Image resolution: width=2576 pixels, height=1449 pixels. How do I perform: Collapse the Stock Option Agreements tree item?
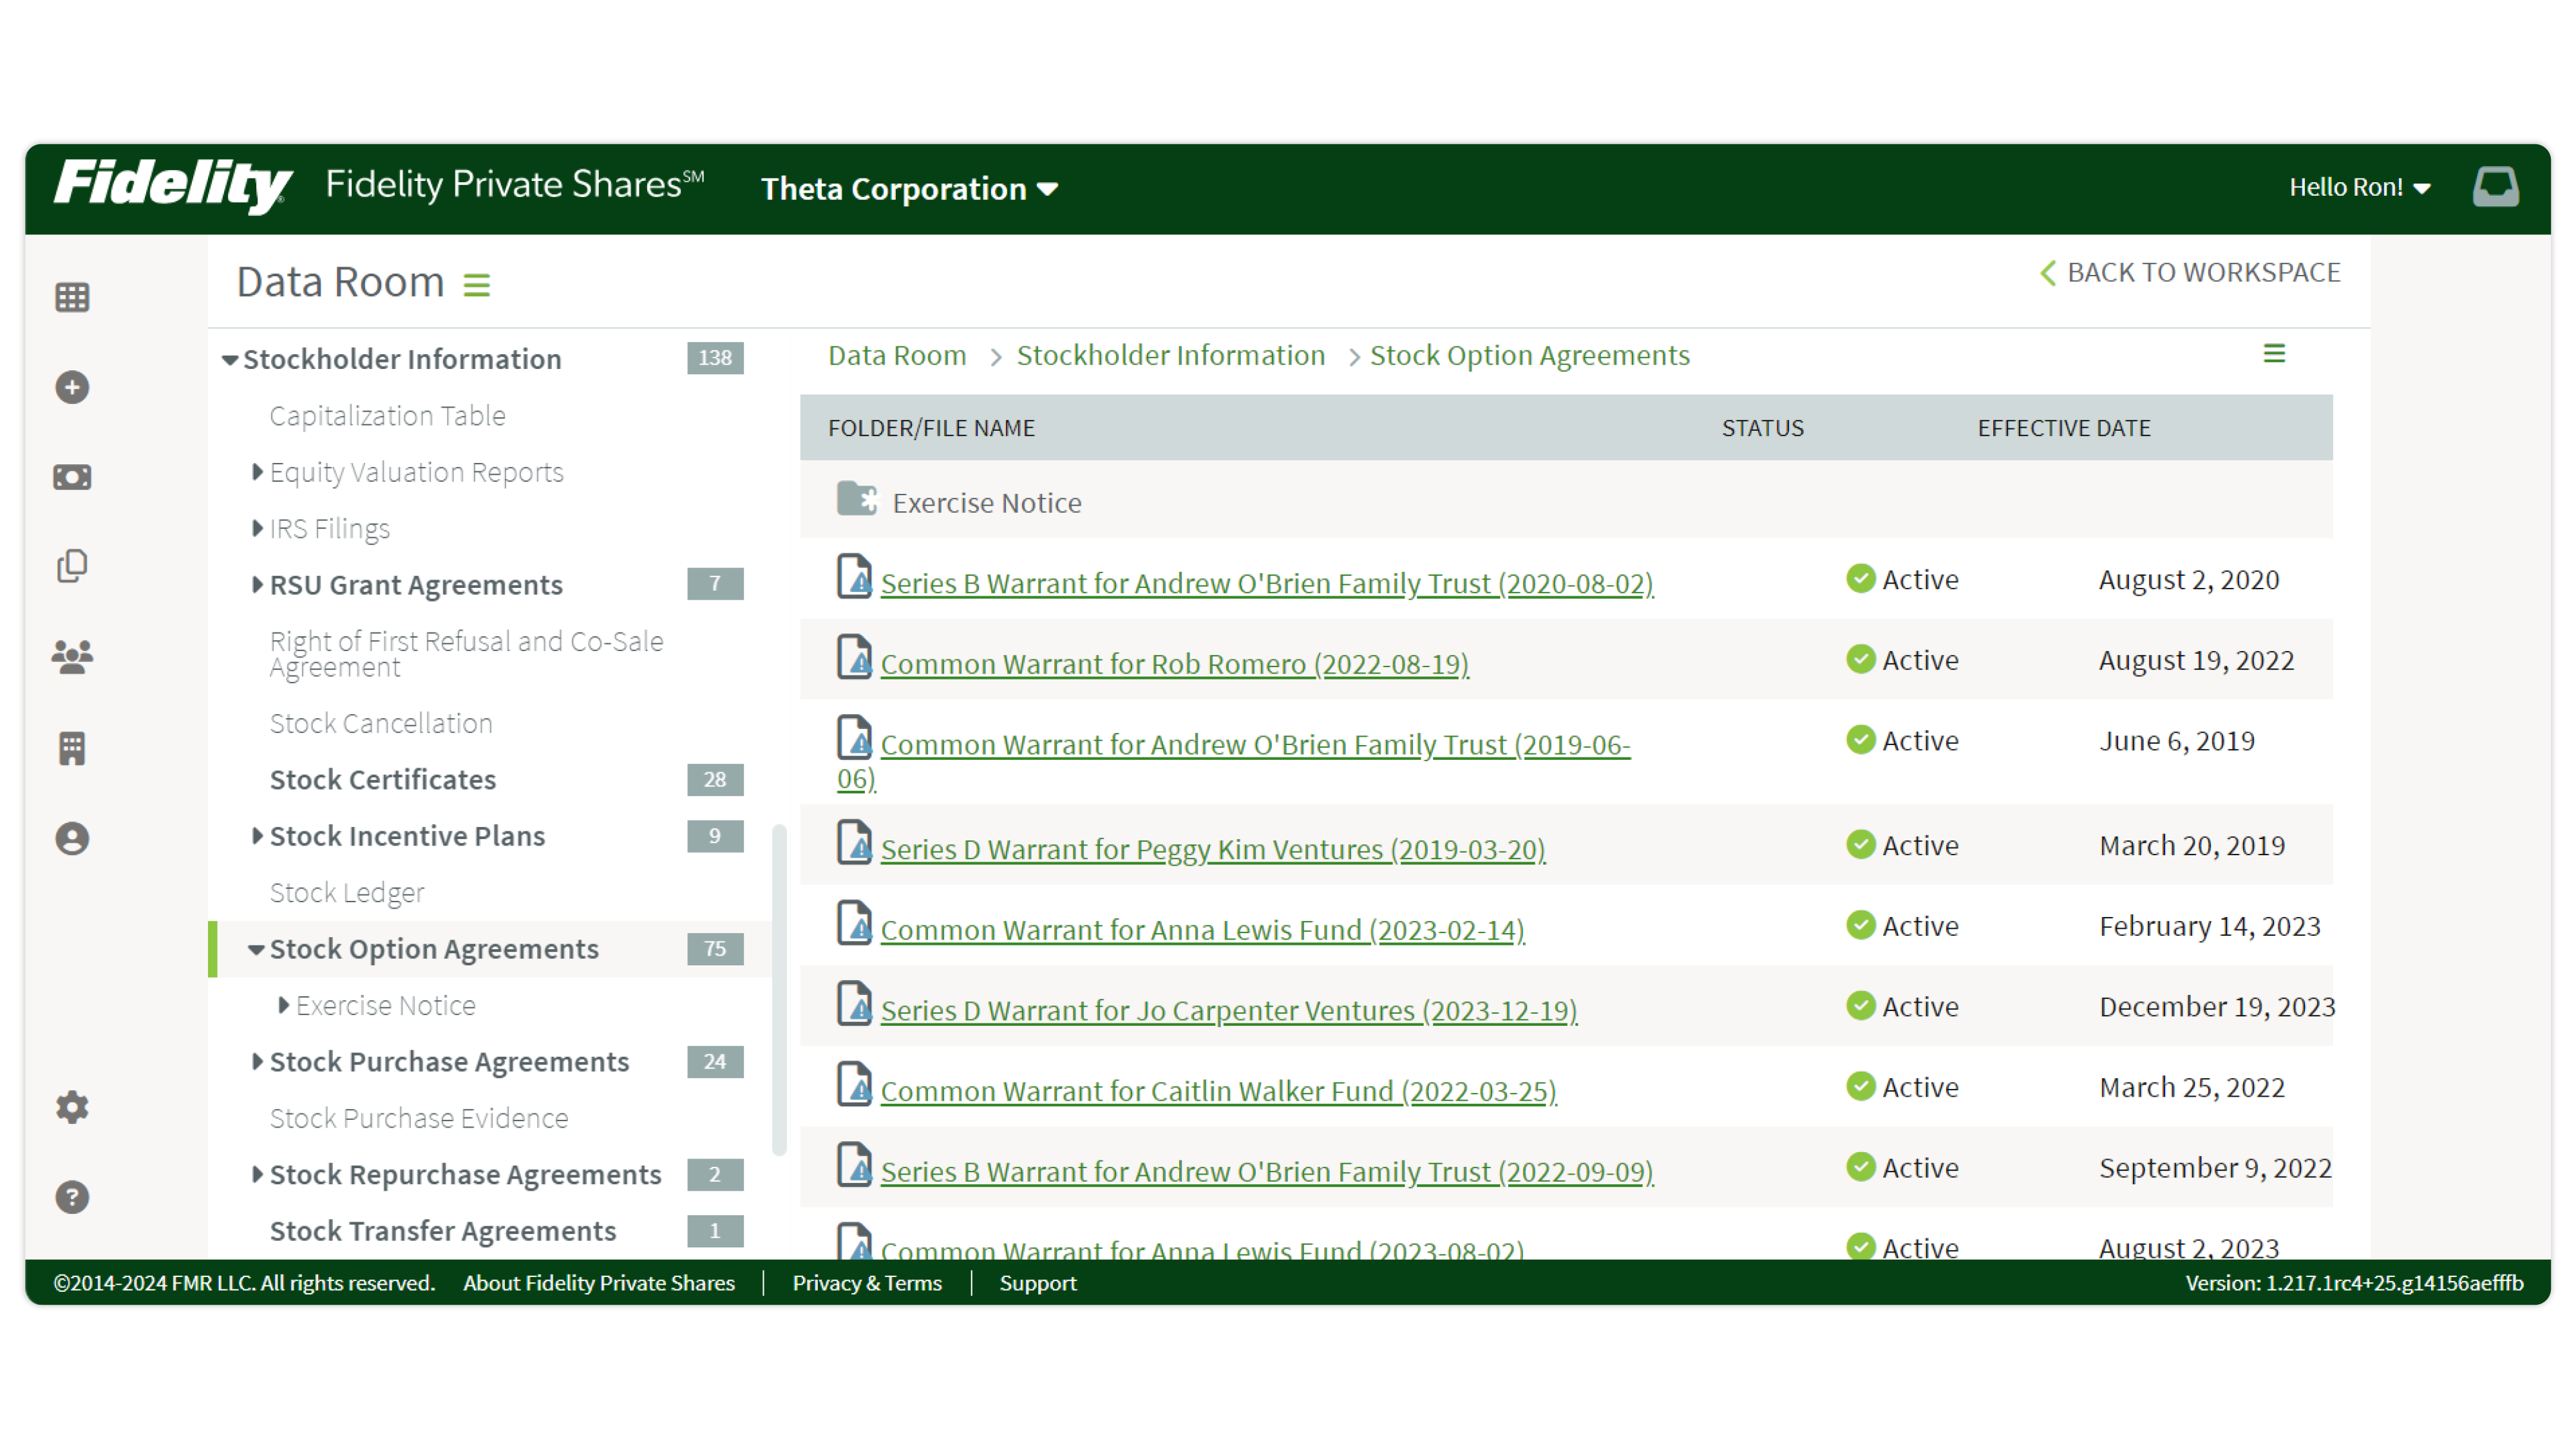coord(258,949)
